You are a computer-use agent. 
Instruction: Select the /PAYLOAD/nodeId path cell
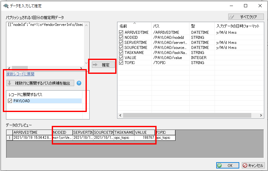coord(170,38)
